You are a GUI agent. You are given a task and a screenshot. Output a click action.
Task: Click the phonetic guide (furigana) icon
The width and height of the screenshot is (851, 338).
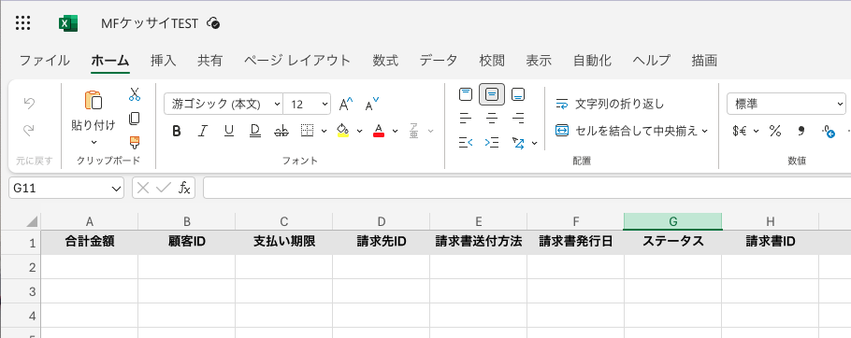click(x=414, y=131)
